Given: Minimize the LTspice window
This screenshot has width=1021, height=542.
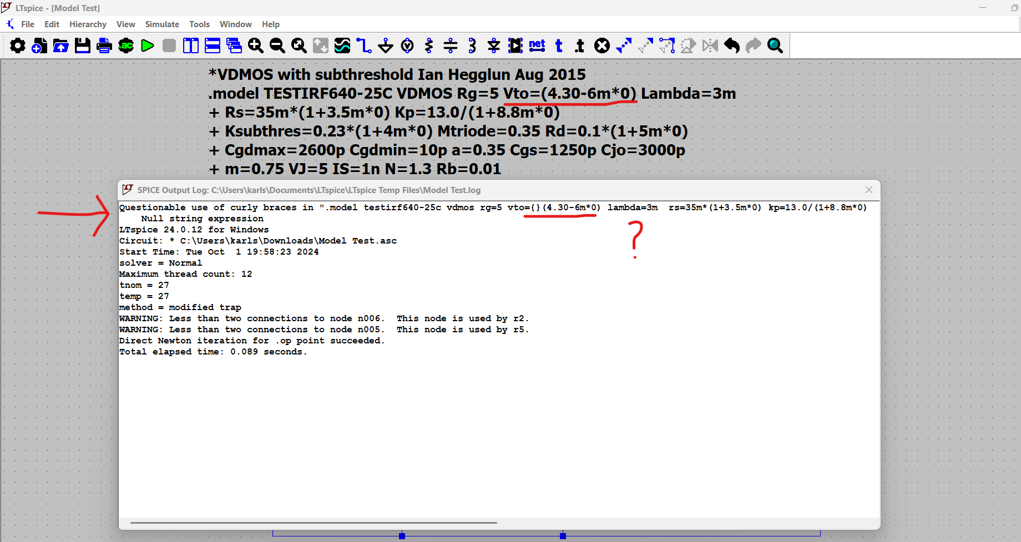Looking at the screenshot, I should tap(983, 8).
